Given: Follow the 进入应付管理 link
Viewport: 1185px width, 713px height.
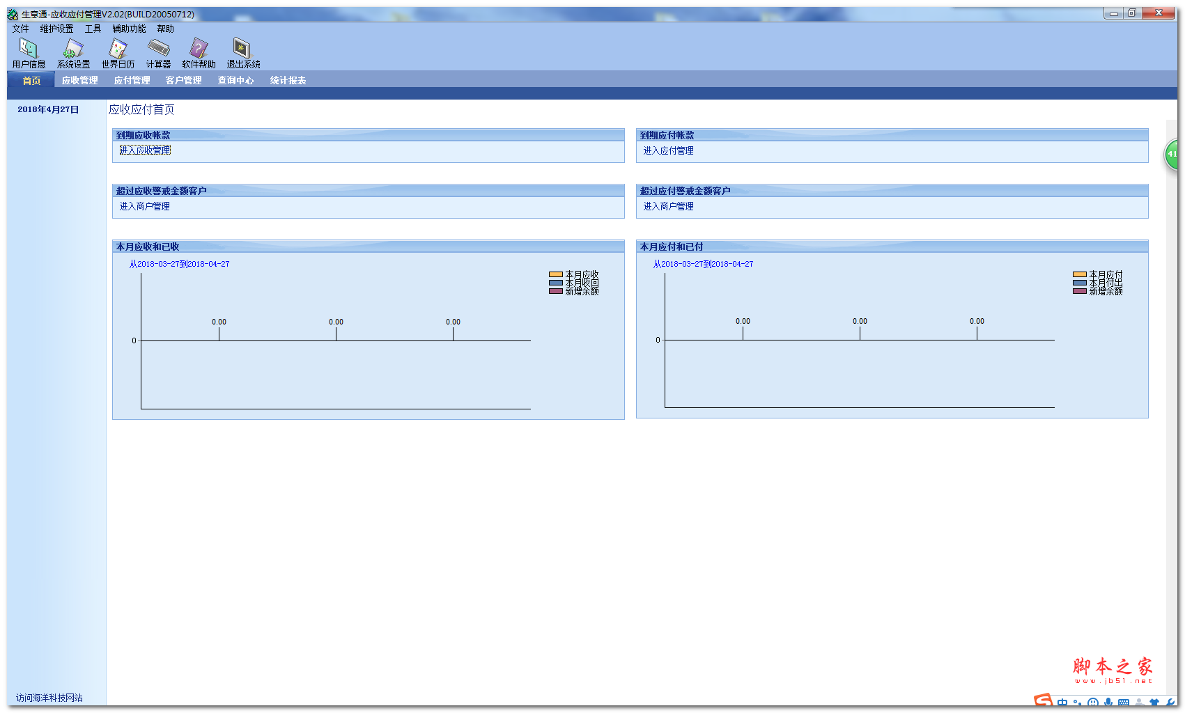Looking at the screenshot, I should coord(668,150).
